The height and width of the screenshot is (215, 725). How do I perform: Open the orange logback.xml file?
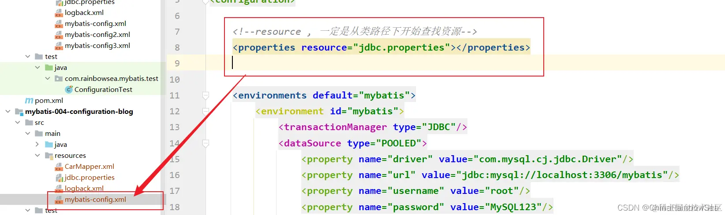click(x=84, y=189)
